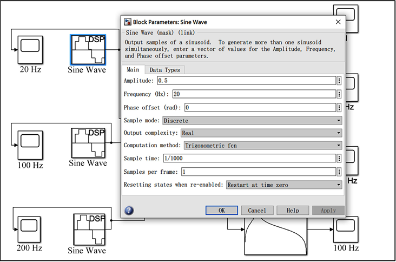Click the Cancel button
Screen dimensions: 396x262
coord(257,210)
